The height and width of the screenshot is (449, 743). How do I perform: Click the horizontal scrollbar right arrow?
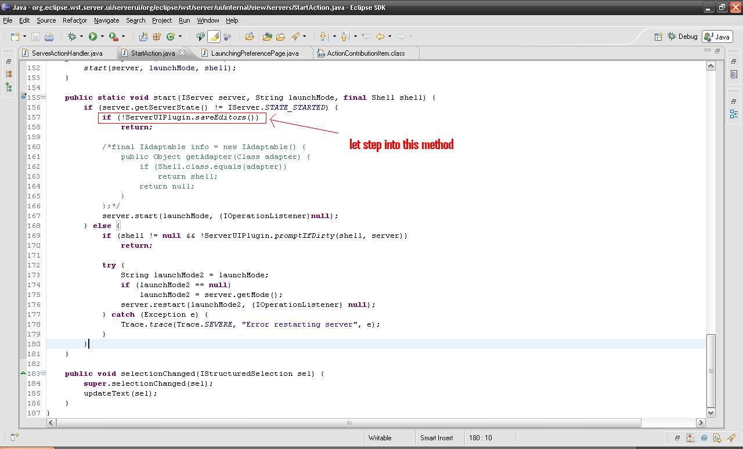701,422
